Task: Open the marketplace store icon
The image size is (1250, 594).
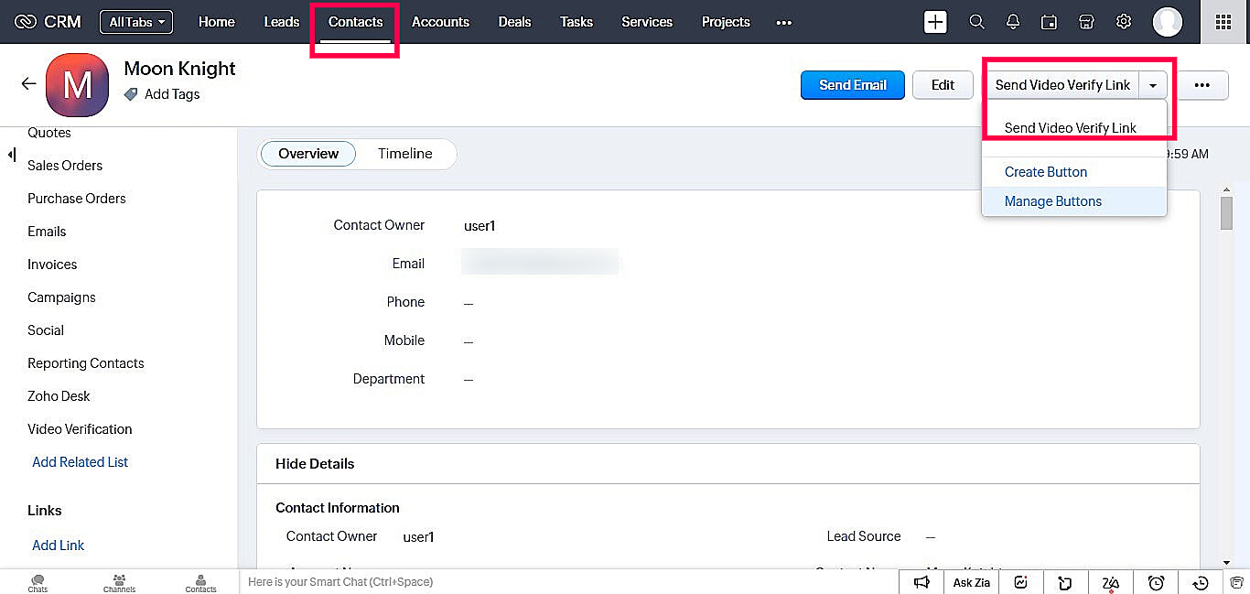Action: pos(1086,22)
